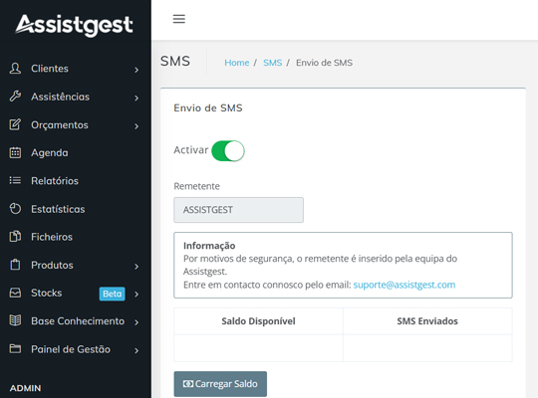This screenshot has height=398, width=538.
Task: Expand the Base Conhecimento submenu chevron
Action: 136,322
